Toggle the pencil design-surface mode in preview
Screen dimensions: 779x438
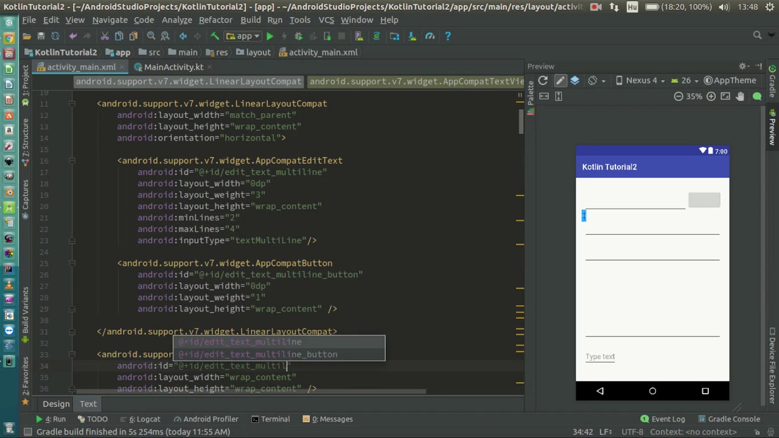click(560, 80)
